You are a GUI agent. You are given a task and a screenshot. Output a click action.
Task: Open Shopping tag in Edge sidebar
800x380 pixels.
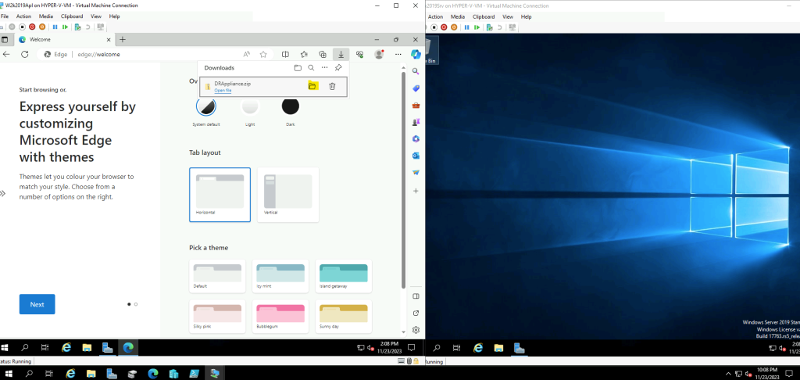click(x=416, y=88)
